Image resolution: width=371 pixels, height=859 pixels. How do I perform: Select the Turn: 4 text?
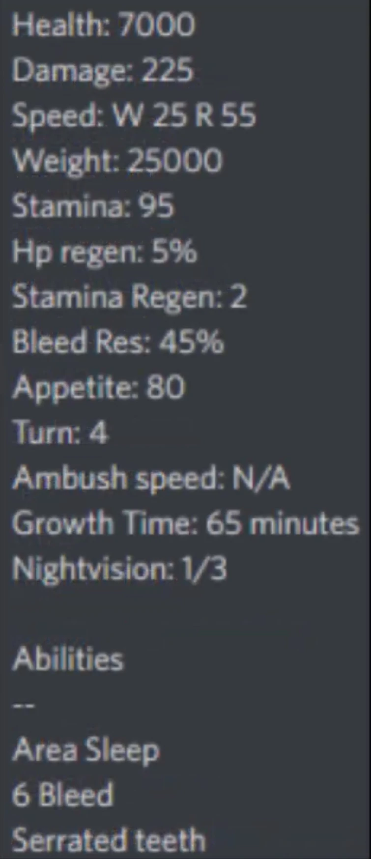click(x=60, y=432)
